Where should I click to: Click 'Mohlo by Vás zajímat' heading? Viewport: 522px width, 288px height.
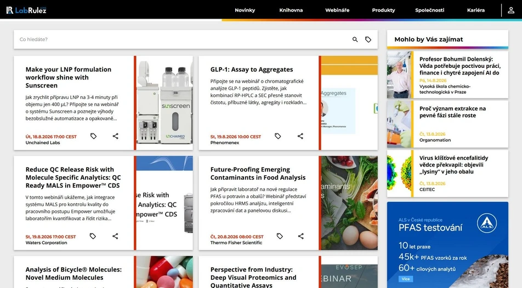tap(428, 39)
